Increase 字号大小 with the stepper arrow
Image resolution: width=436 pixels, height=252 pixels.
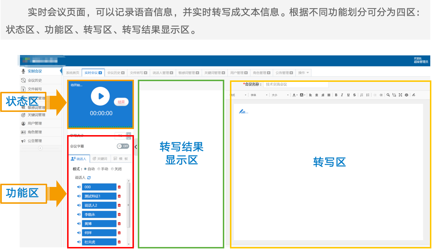click(x=129, y=134)
